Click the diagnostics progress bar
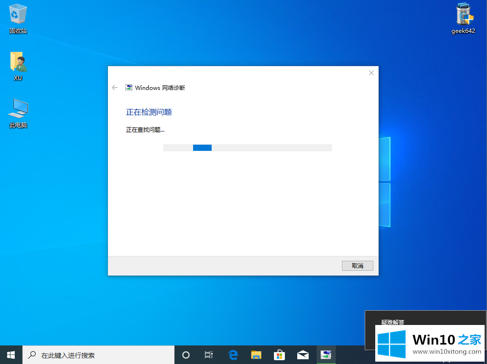The height and width of the screenshot is (364, 487). [247, 148]
